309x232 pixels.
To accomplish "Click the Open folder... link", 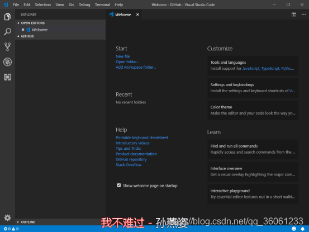I will click(127, 61).
